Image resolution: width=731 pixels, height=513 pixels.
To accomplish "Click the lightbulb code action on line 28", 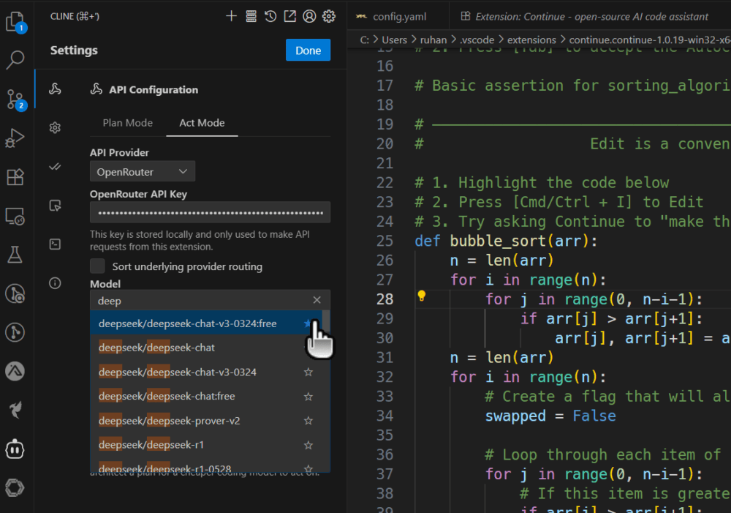I will click(421, 296).
